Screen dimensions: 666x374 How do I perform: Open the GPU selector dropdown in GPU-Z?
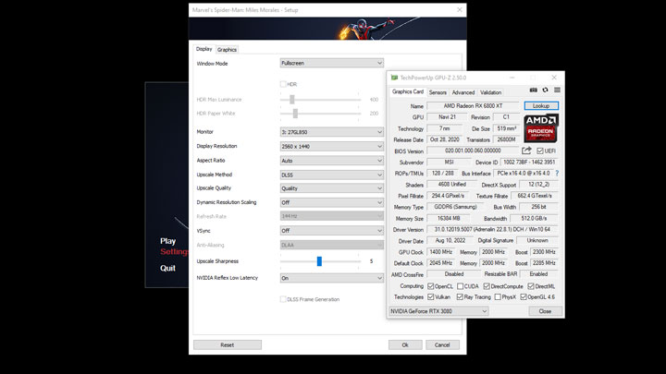coord(438,311)
